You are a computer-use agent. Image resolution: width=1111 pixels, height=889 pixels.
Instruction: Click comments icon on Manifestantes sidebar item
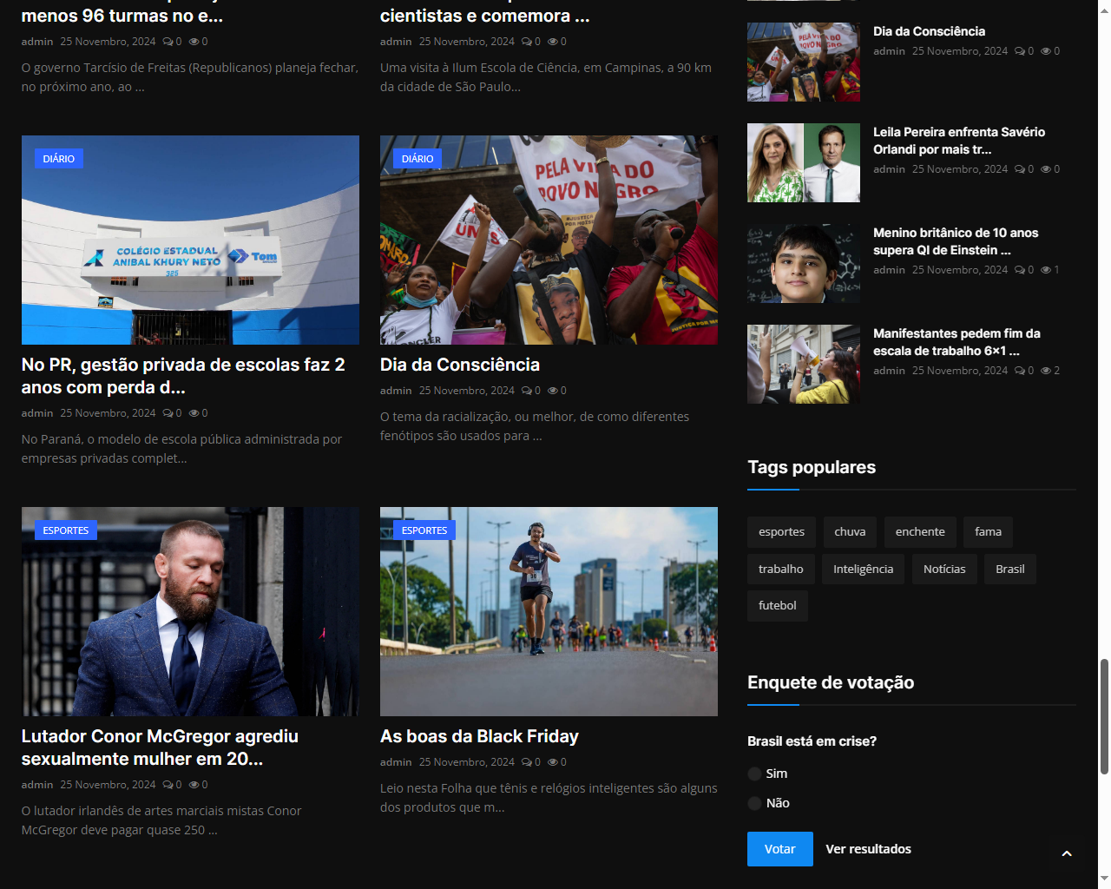pyautogui.click(x=1019, y=371)
